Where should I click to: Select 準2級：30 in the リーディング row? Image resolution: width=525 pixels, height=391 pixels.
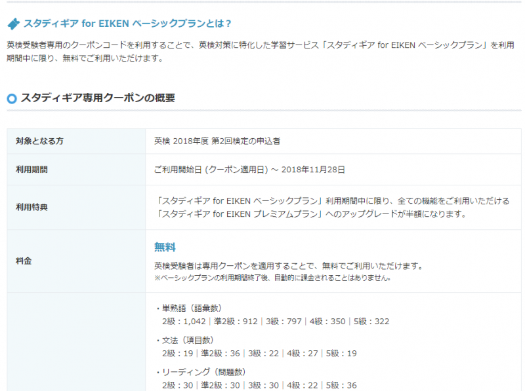click(220, 386)
